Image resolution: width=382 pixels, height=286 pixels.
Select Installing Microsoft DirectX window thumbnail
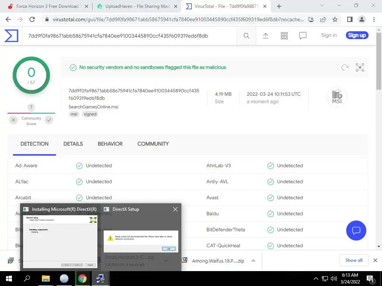[60, 237]
